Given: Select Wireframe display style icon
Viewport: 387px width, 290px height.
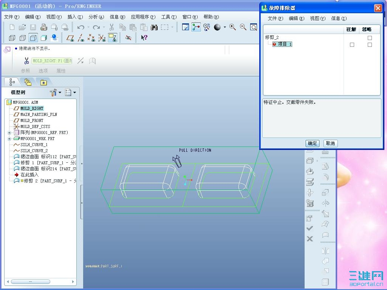Looking at the screenshot, I should pyautogui.click(x=12, y=38).
